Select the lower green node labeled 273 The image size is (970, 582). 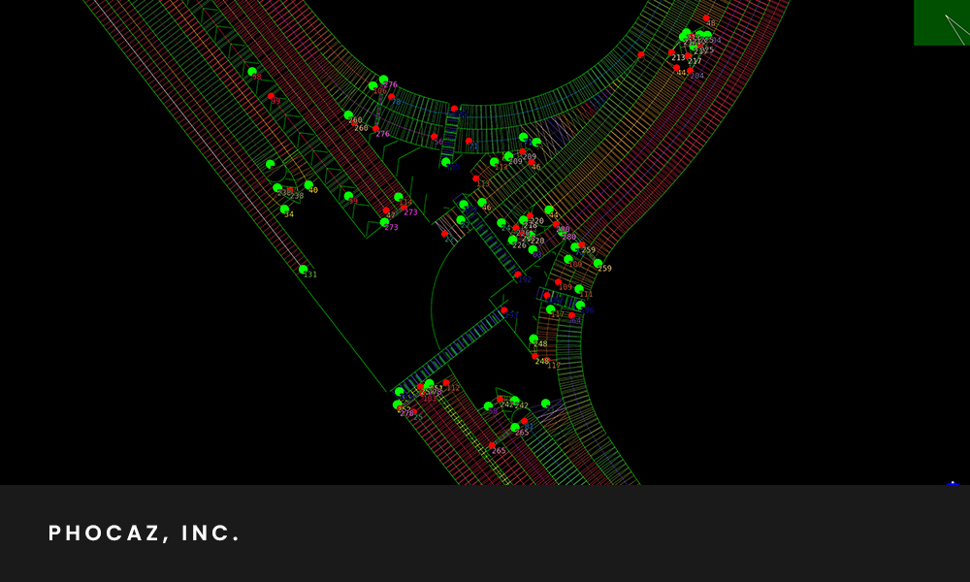click(384, 222)
